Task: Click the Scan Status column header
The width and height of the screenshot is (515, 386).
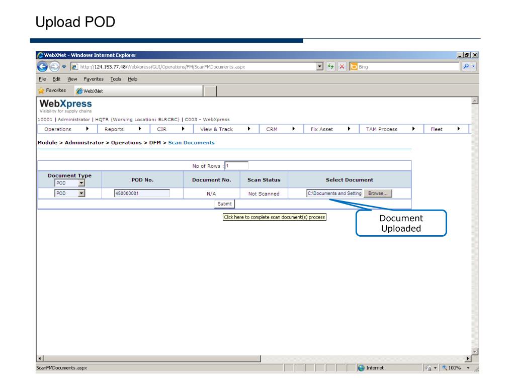Action: [x=264, y=180]
